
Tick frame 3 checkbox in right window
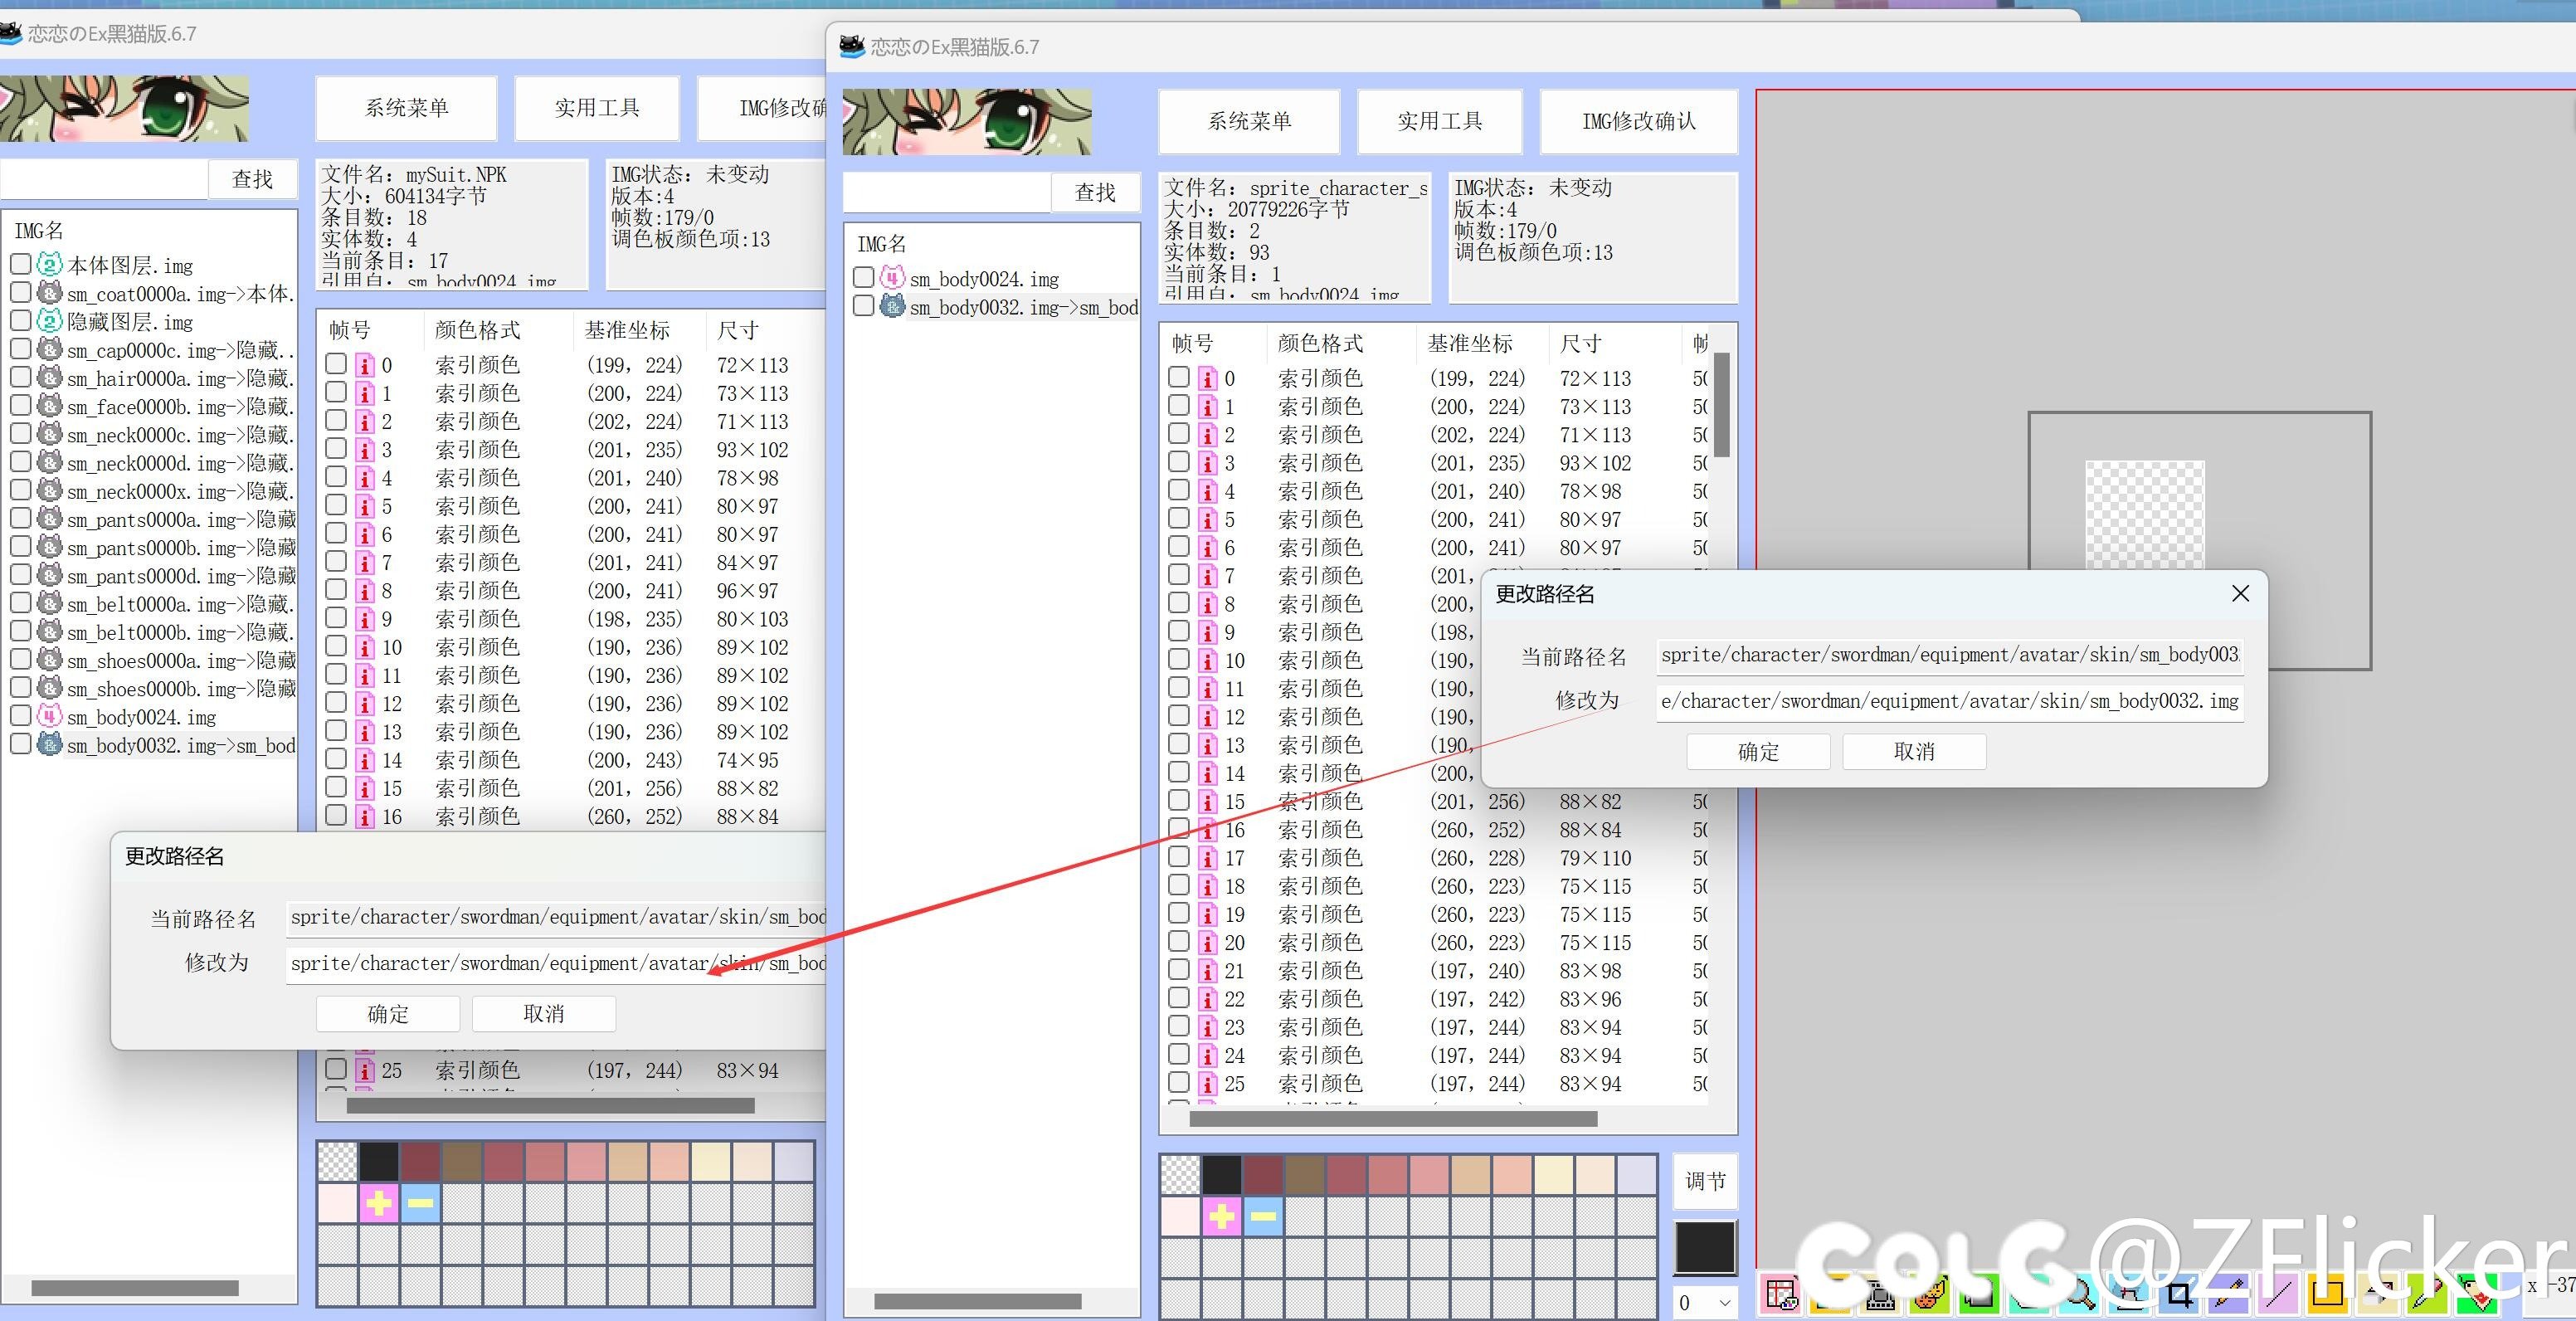click(1179, 462)
